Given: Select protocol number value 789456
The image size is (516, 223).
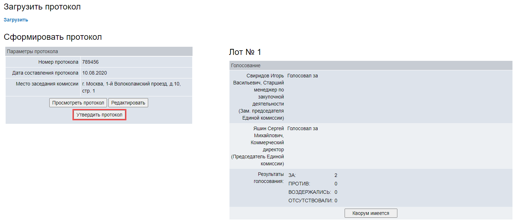Looking at the screenshot, I should tap(90, 62).
